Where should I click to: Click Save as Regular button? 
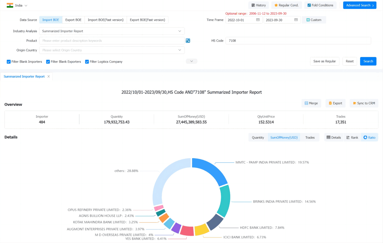click(325, 61)
